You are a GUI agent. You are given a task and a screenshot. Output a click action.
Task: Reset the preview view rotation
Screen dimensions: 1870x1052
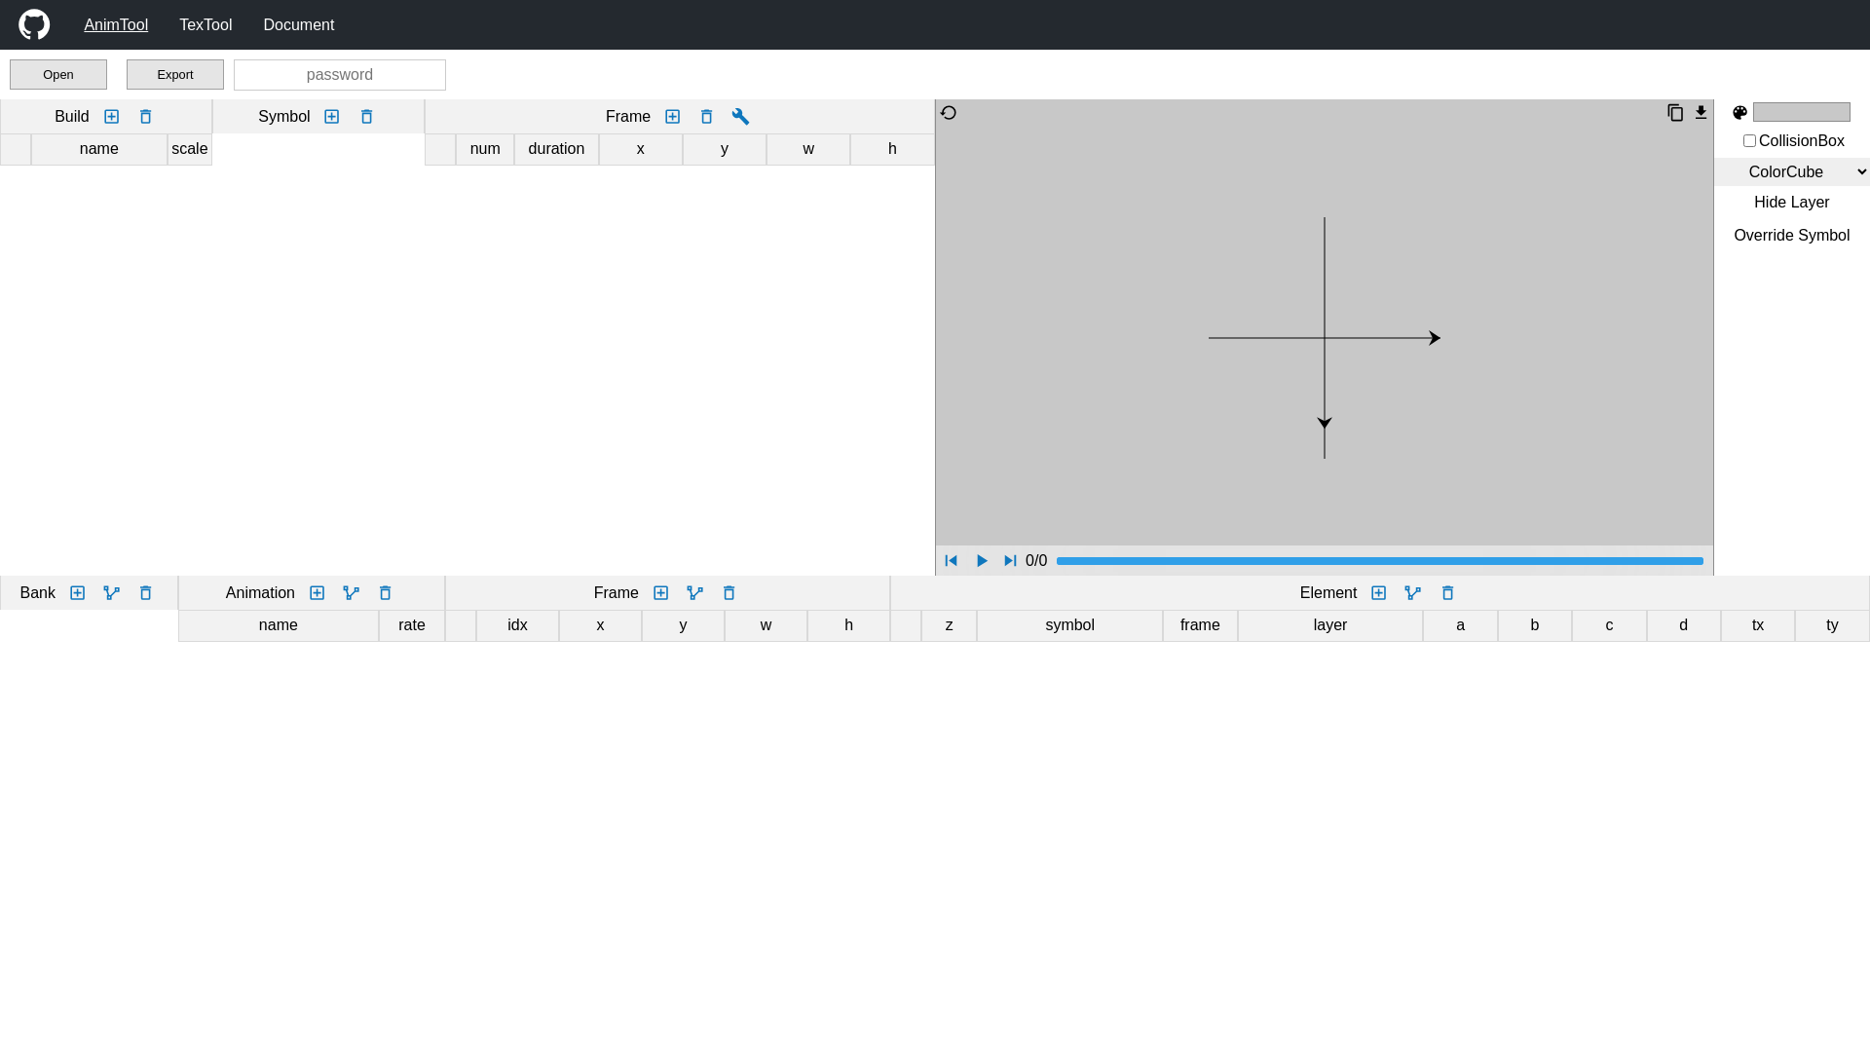[x=949, y=113]
